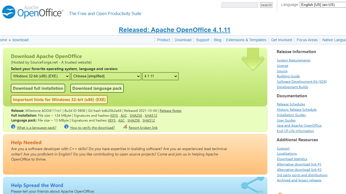Open Localizations link
This screenshot has width=346, height=194.
287,154
